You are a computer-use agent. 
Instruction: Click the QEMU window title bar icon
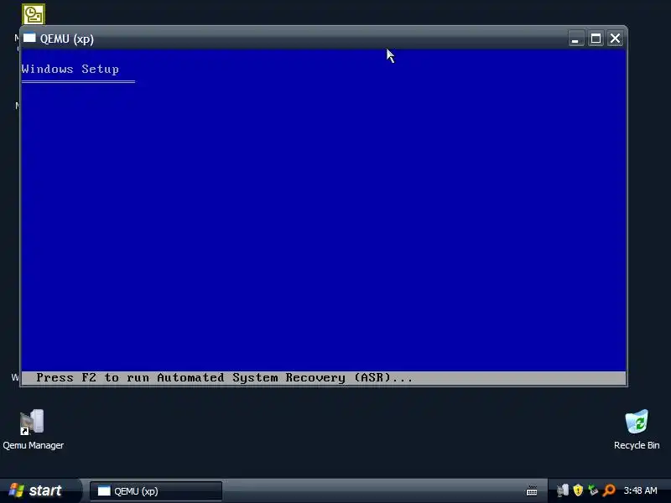pyautogui.click(x=29, y=38)
